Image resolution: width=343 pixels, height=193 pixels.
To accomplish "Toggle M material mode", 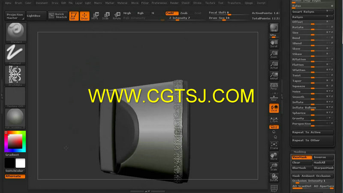I will 153,13.
